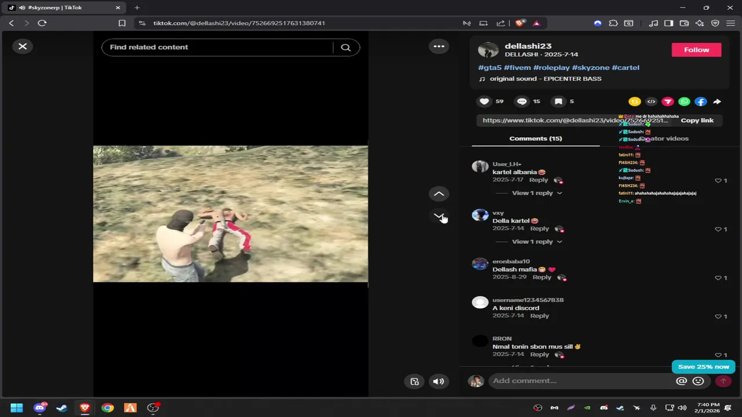Reply to vxy's comment
742x417 pixels.
(x=540, y=229)
